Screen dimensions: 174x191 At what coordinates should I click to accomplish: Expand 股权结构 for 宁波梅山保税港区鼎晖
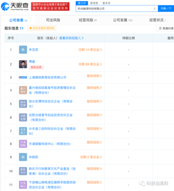click(94, 182)
